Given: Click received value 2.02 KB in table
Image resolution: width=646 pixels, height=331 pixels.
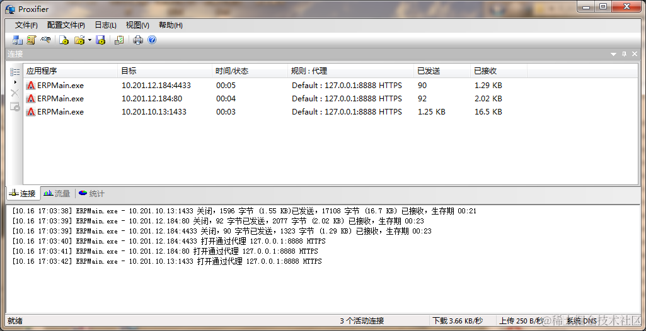Looking at the screenshot, I should [x=488, y=99].
